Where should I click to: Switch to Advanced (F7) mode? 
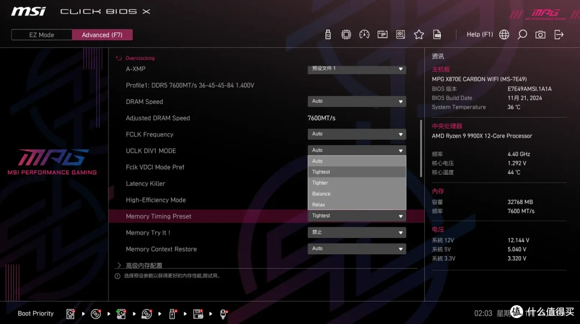[102, 35]
